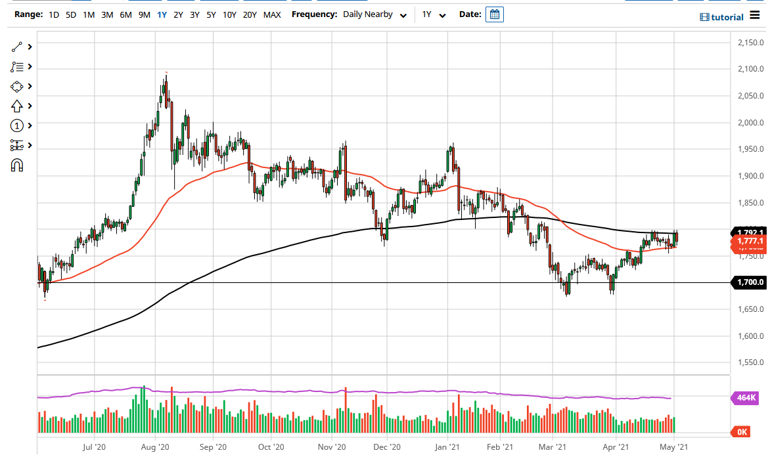768x457 pixels.
Task: Set range to 20Y
Action: tap(250, 14)
